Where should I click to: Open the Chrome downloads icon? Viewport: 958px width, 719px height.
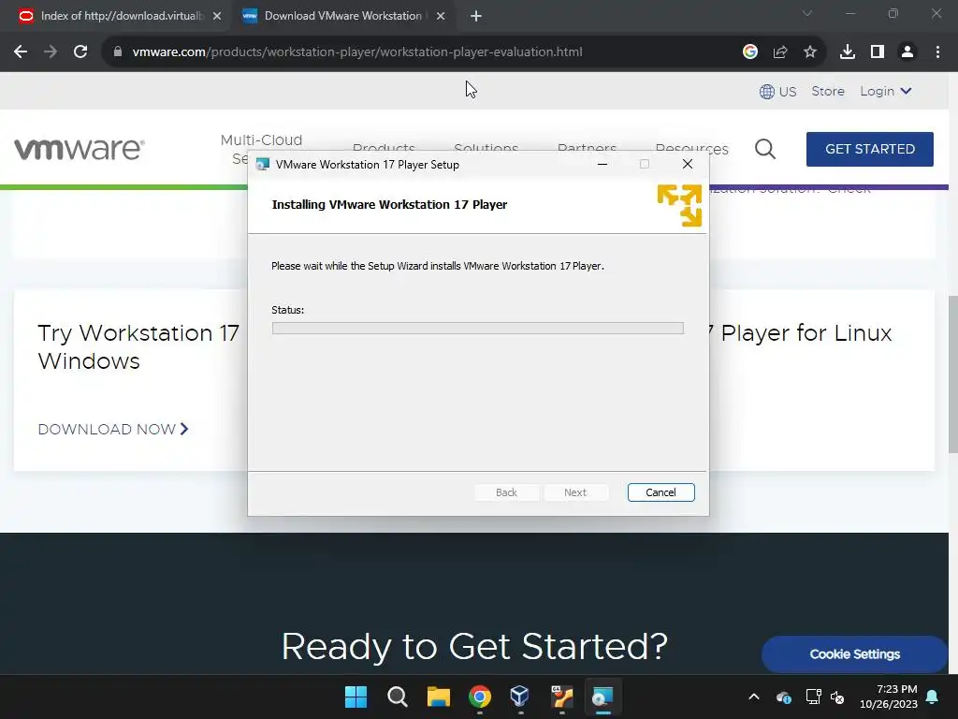(x=848, y=52)
